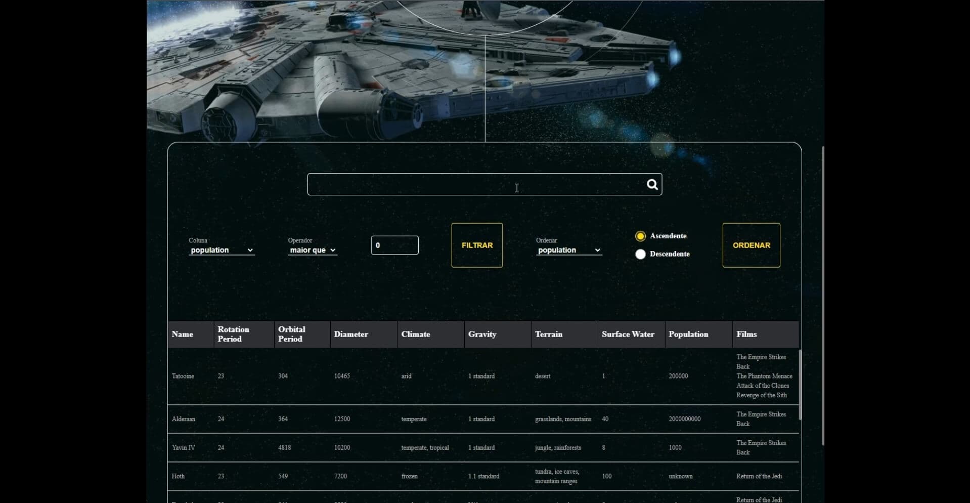Click the Population column header
The image size is (970, 503).
[688, 334]
